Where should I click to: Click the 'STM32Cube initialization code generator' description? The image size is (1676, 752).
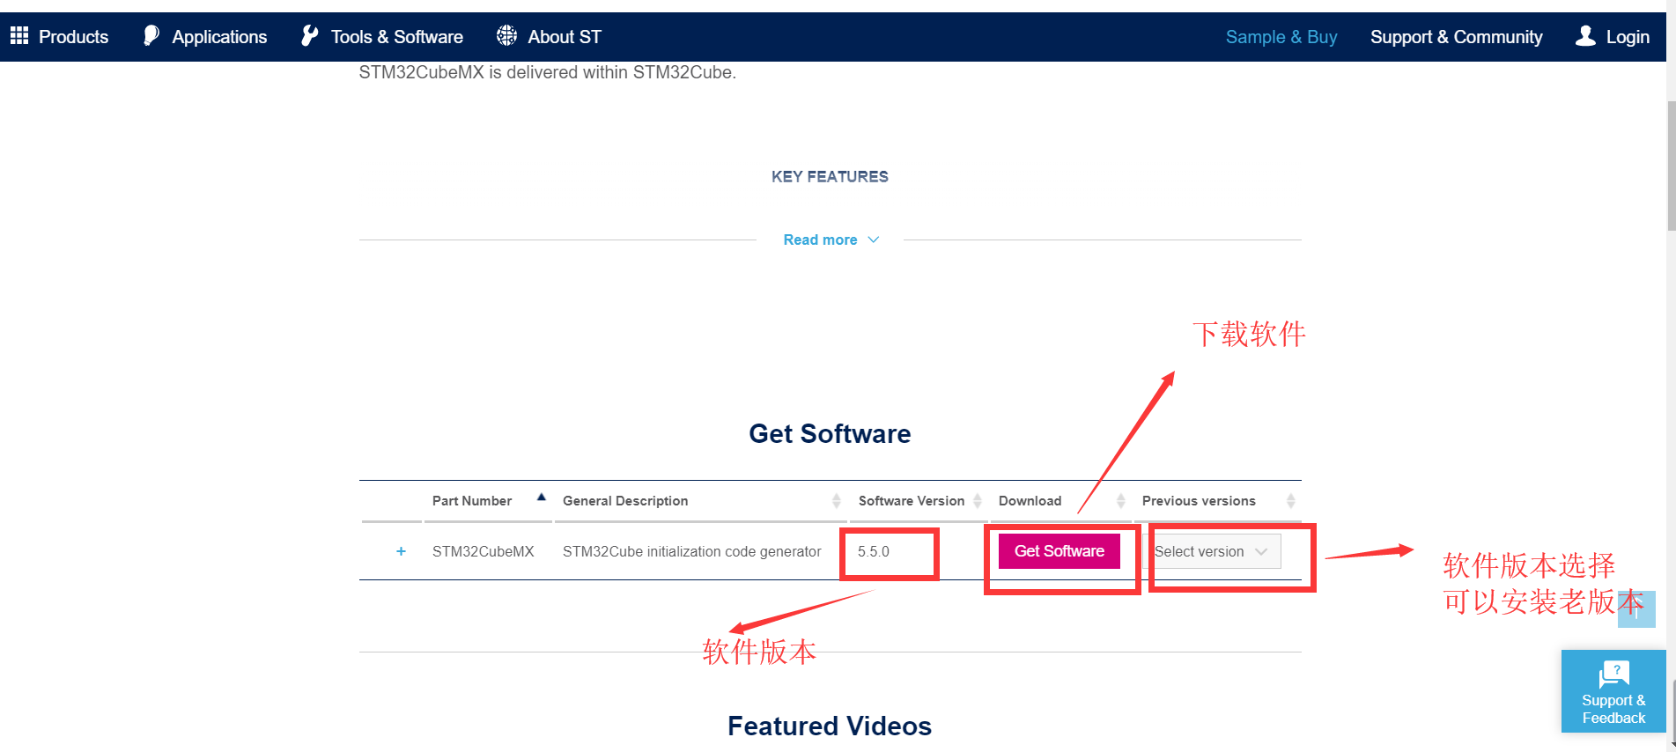[691, 551]
